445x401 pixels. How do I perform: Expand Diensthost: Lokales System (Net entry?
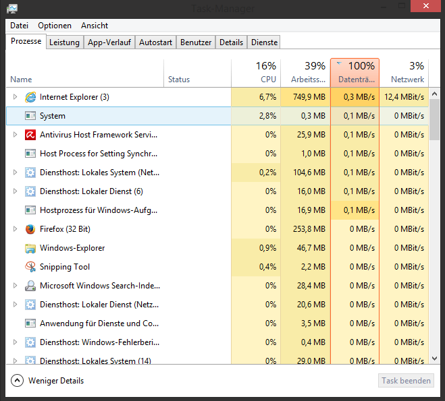[15, 172]
